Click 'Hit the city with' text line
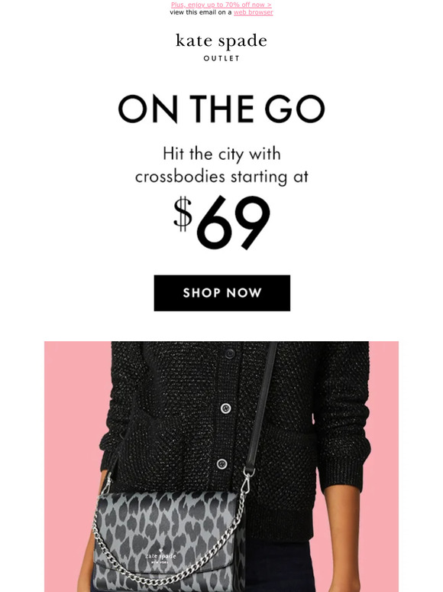Image resolution: width=443 pixels, height=592 pixels. [x=221, y=154]
